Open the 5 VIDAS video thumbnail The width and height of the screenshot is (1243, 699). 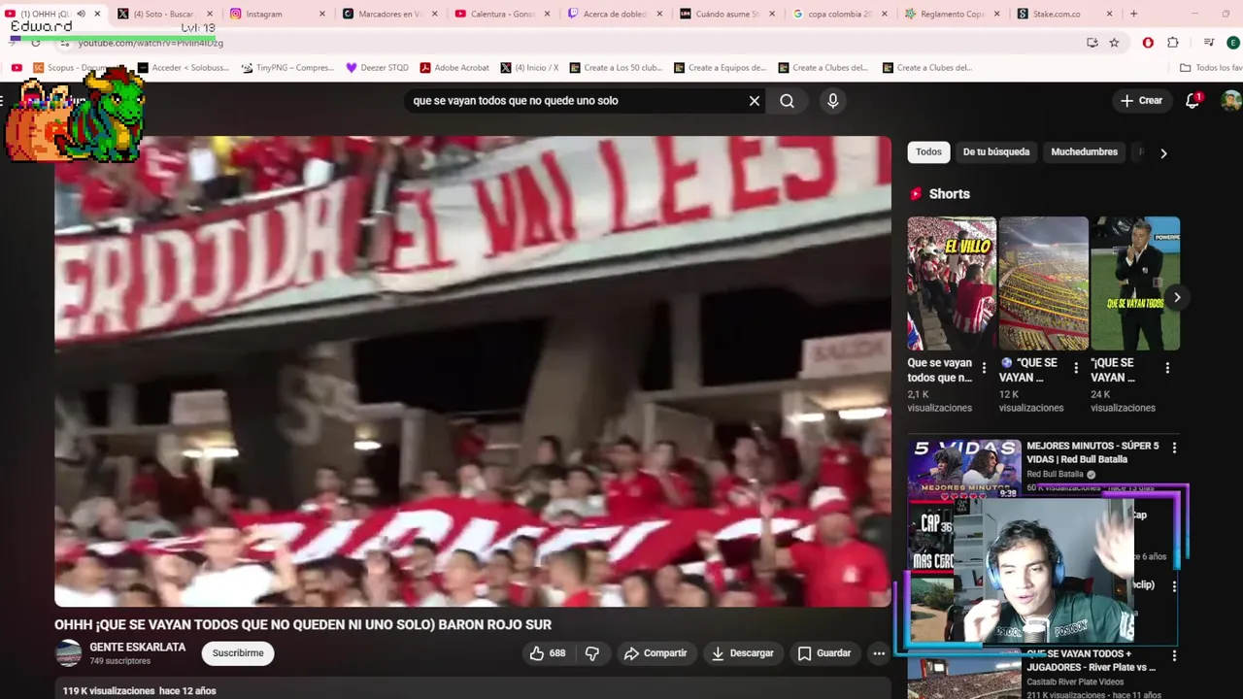pyautogui.click(x=964, y=469)
